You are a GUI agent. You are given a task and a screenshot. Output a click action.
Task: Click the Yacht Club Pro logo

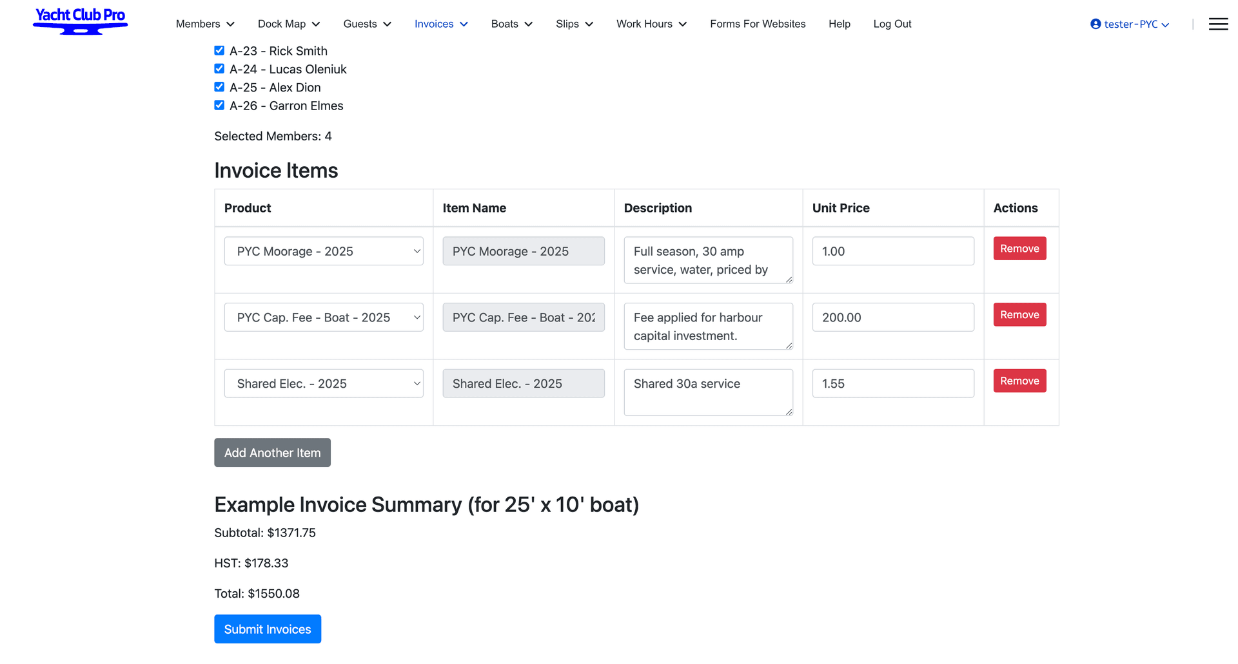(81, 21)
